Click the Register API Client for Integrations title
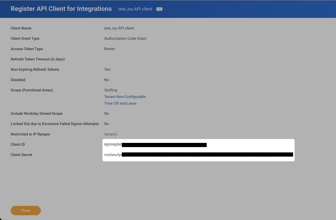This screenshot has height=220, width=336. click(x=61, y=9)
